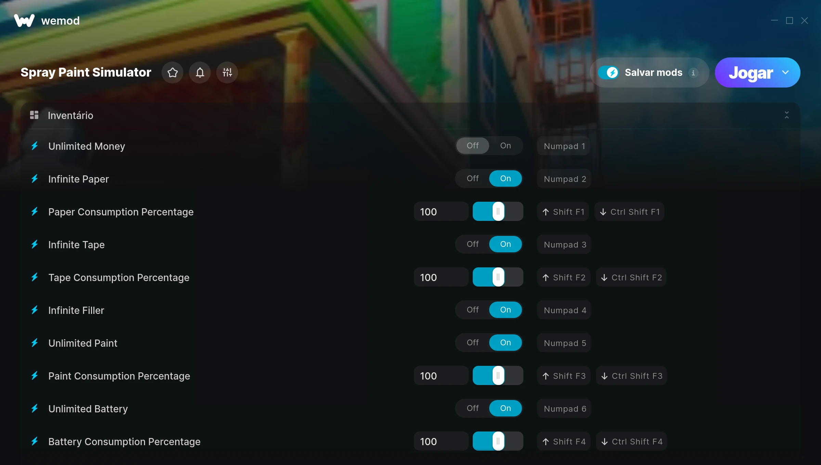Click the WeMod logo icon
This screenshot has width=821, height=465.
[x=24, y=21]
